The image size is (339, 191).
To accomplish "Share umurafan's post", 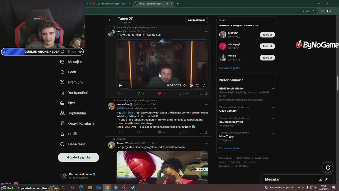I will click(206, 132).
